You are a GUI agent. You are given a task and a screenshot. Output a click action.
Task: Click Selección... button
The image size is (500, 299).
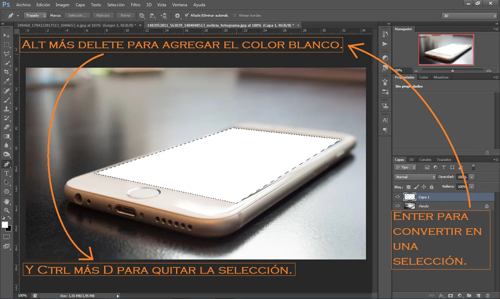pos(77,16)
